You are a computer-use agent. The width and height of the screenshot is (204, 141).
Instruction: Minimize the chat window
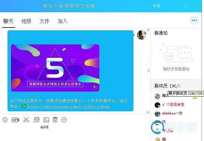pos(177,6)
